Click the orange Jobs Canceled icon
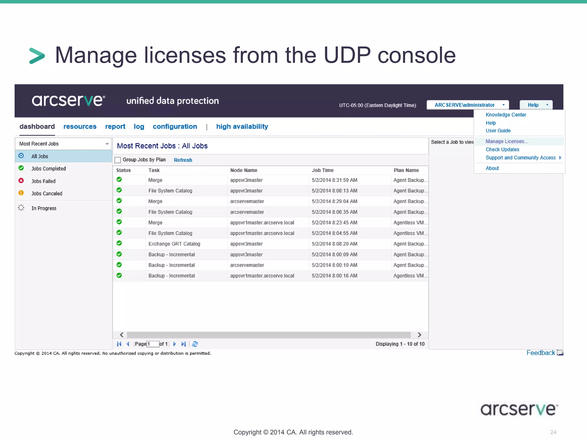Screen dimensions: 587x440 pyautogui.click(x=21, y=193)
